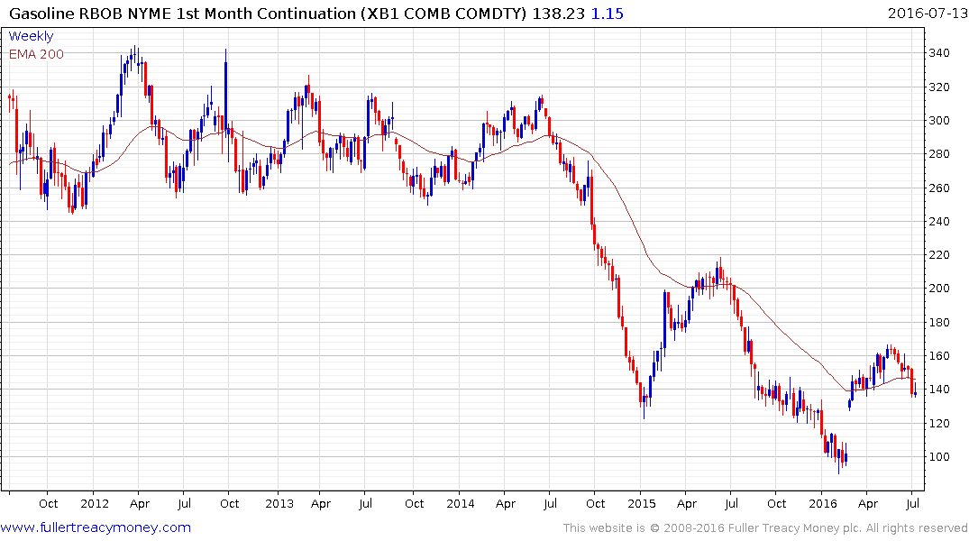The height and width of the screenshot is (541, 969).
Task: Click the 280 price axis label
Action: (x=939, y=154)
